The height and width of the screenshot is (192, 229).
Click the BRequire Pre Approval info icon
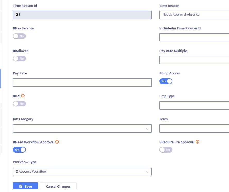click(197, 142)
